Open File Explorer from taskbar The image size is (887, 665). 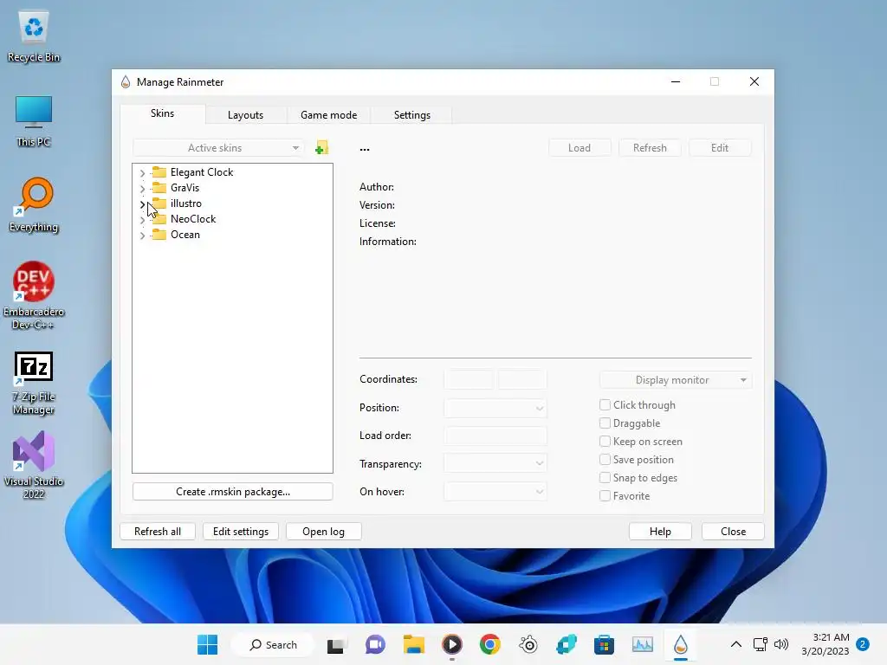(413, 644)
